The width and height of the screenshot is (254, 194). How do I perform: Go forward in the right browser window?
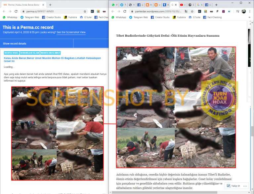119,11
